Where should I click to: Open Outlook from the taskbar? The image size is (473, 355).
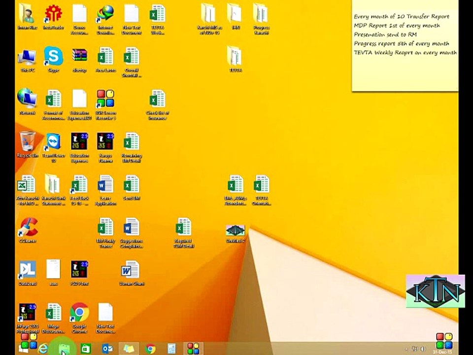tap(107, 349)
